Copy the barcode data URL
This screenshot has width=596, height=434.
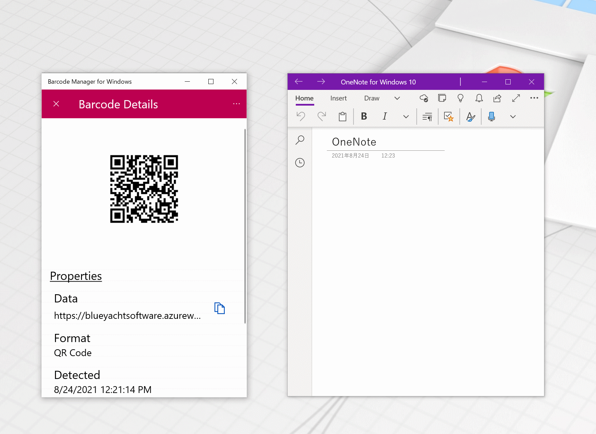pyautogui.click(x=219, y=308)
